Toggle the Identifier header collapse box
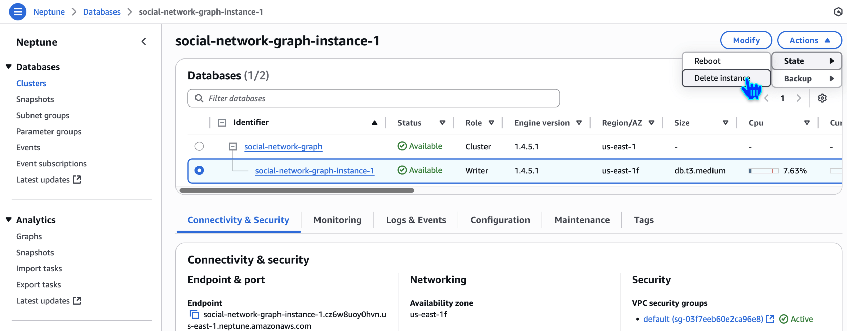The height and width of the screenshot is (331, 847). point(222,122)
